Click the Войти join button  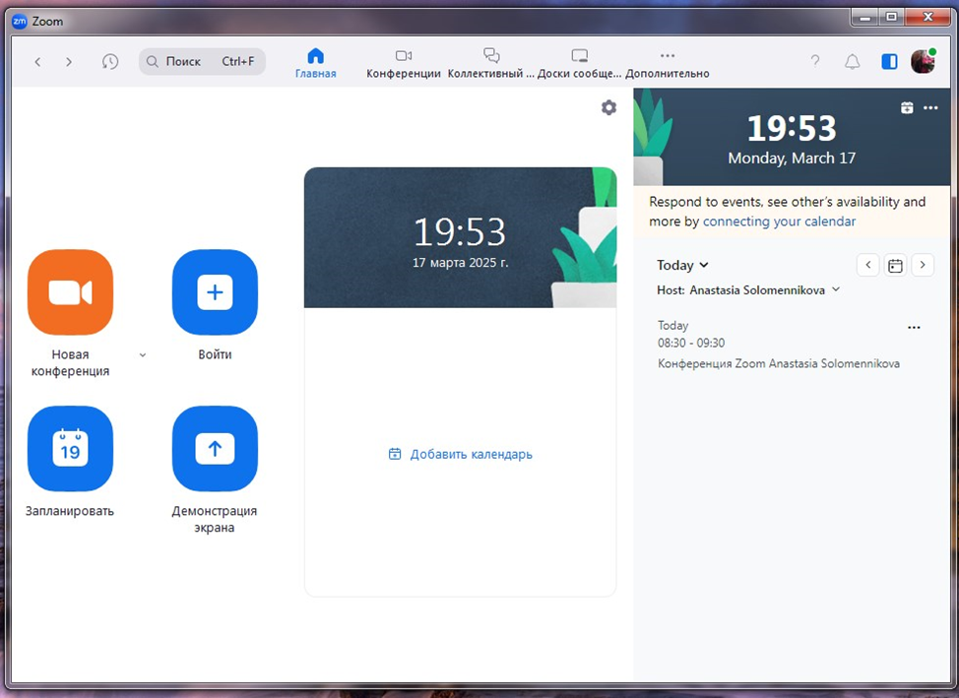coord(215,291)
